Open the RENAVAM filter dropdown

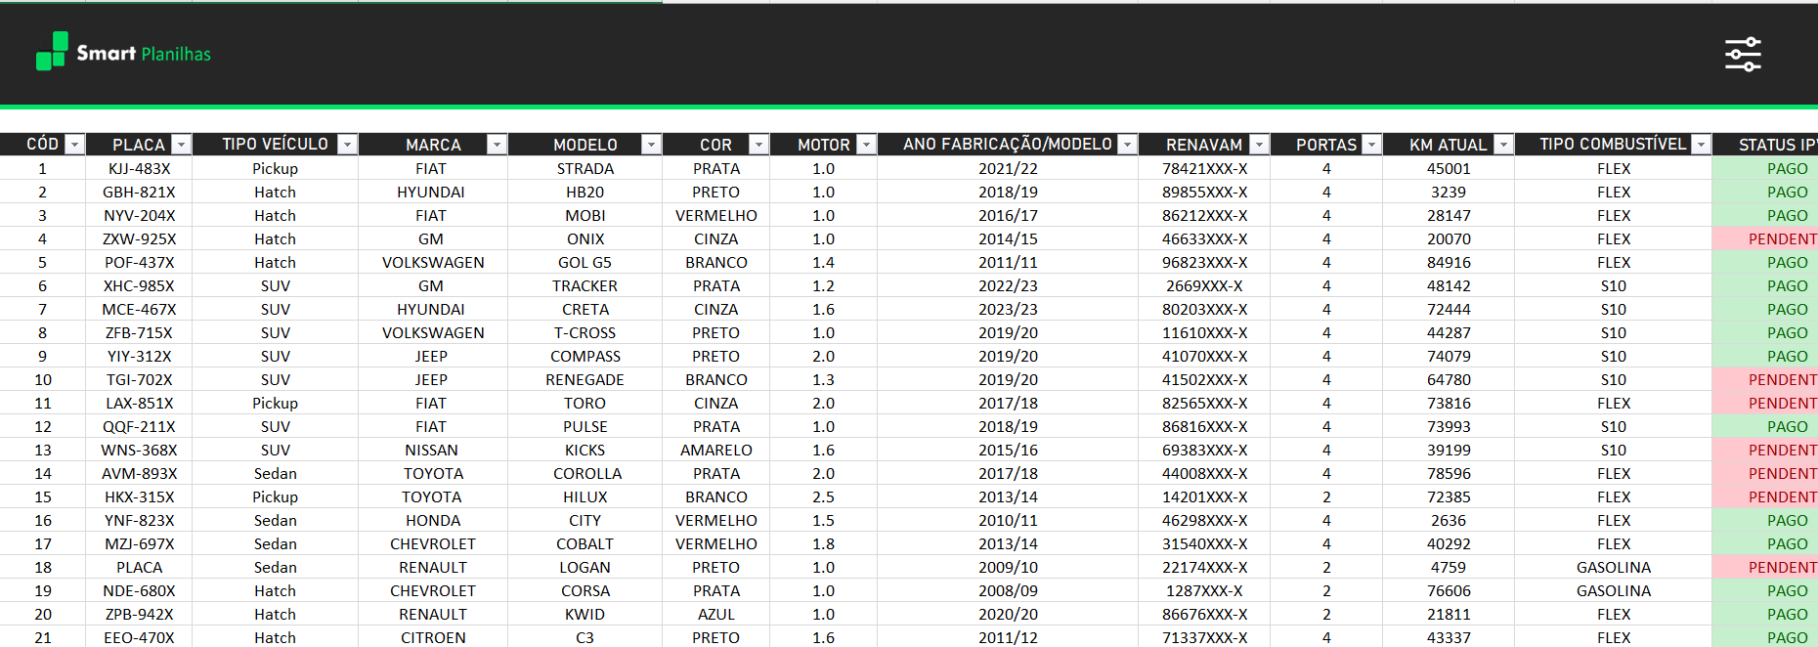tap(1259, 145)
